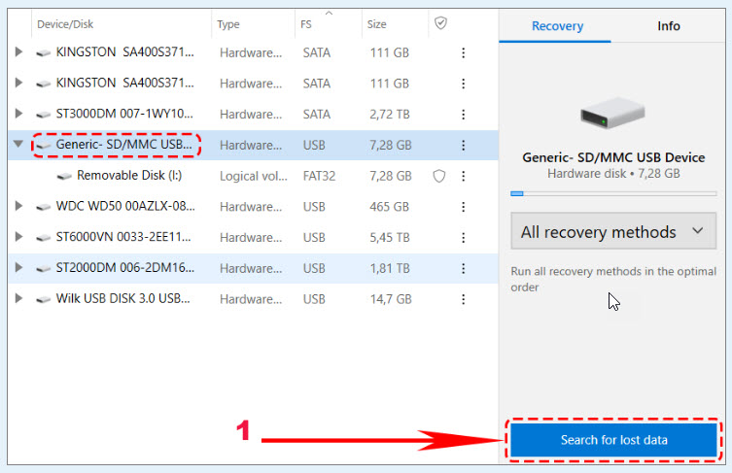Image resolution: width=732 pixels, height=473 pixels.
Task: Click the protection shield column header icon
Action: click(x=440, y=23)
